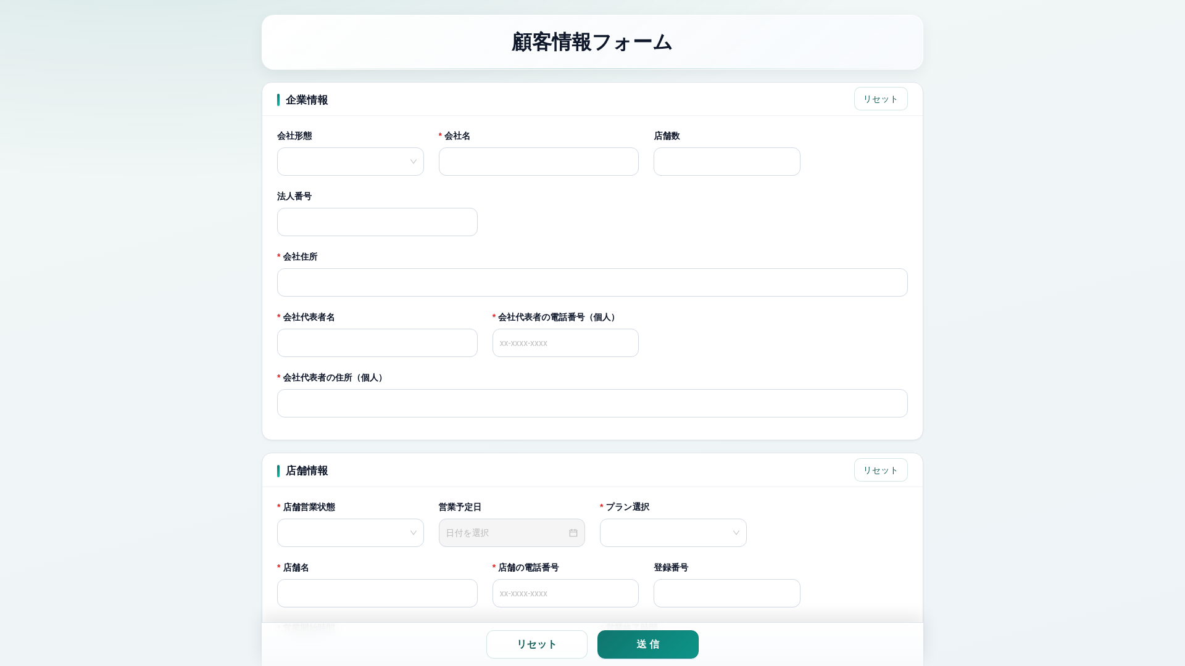Viewport: 1185px width, 666px height.
Task: Open the 会社形態 dropdown
Action: 351,162
